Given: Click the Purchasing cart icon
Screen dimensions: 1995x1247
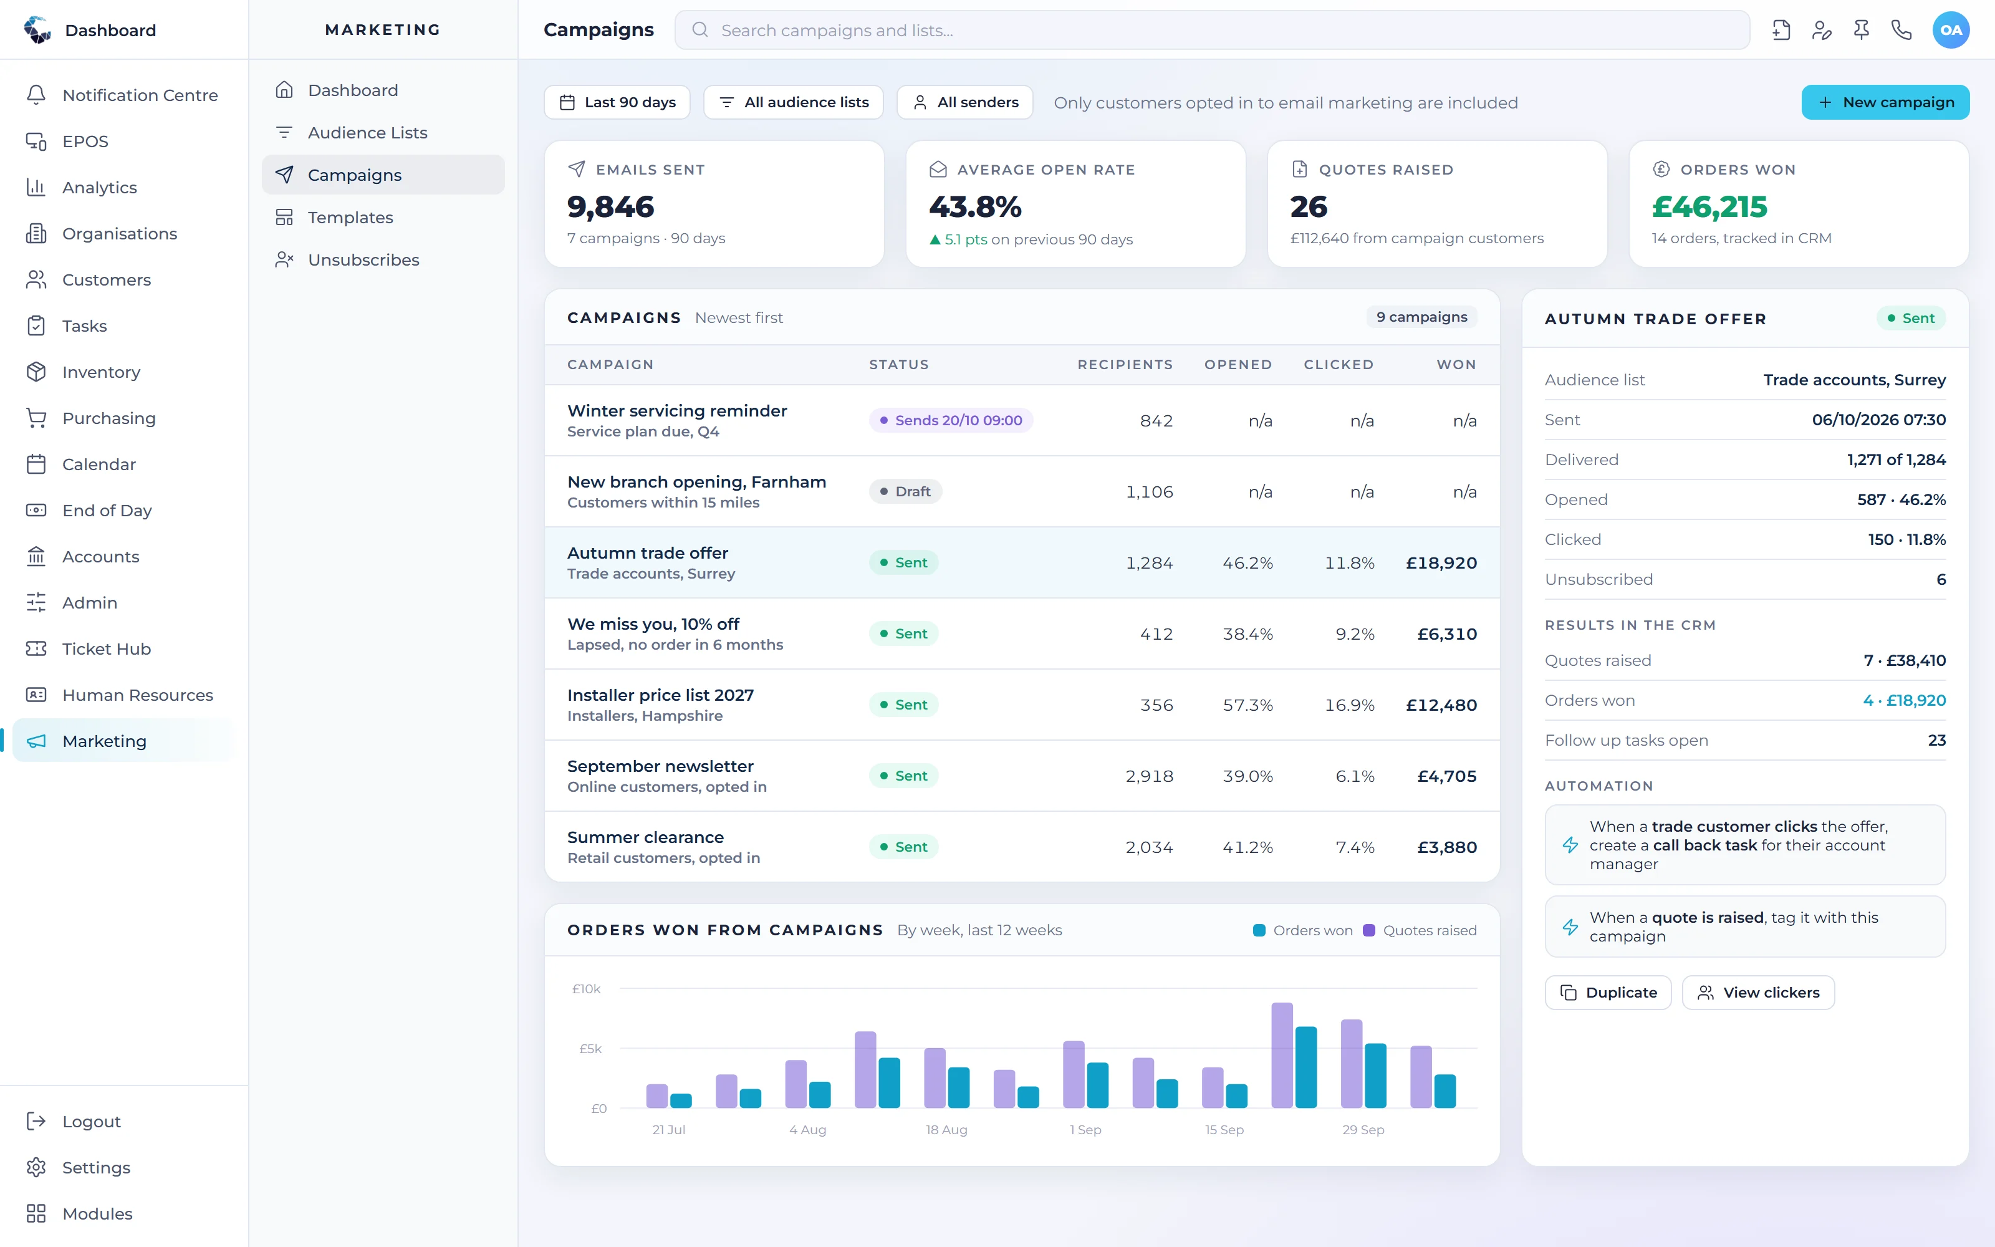Looking at the screenshot, I should (36, 418).
